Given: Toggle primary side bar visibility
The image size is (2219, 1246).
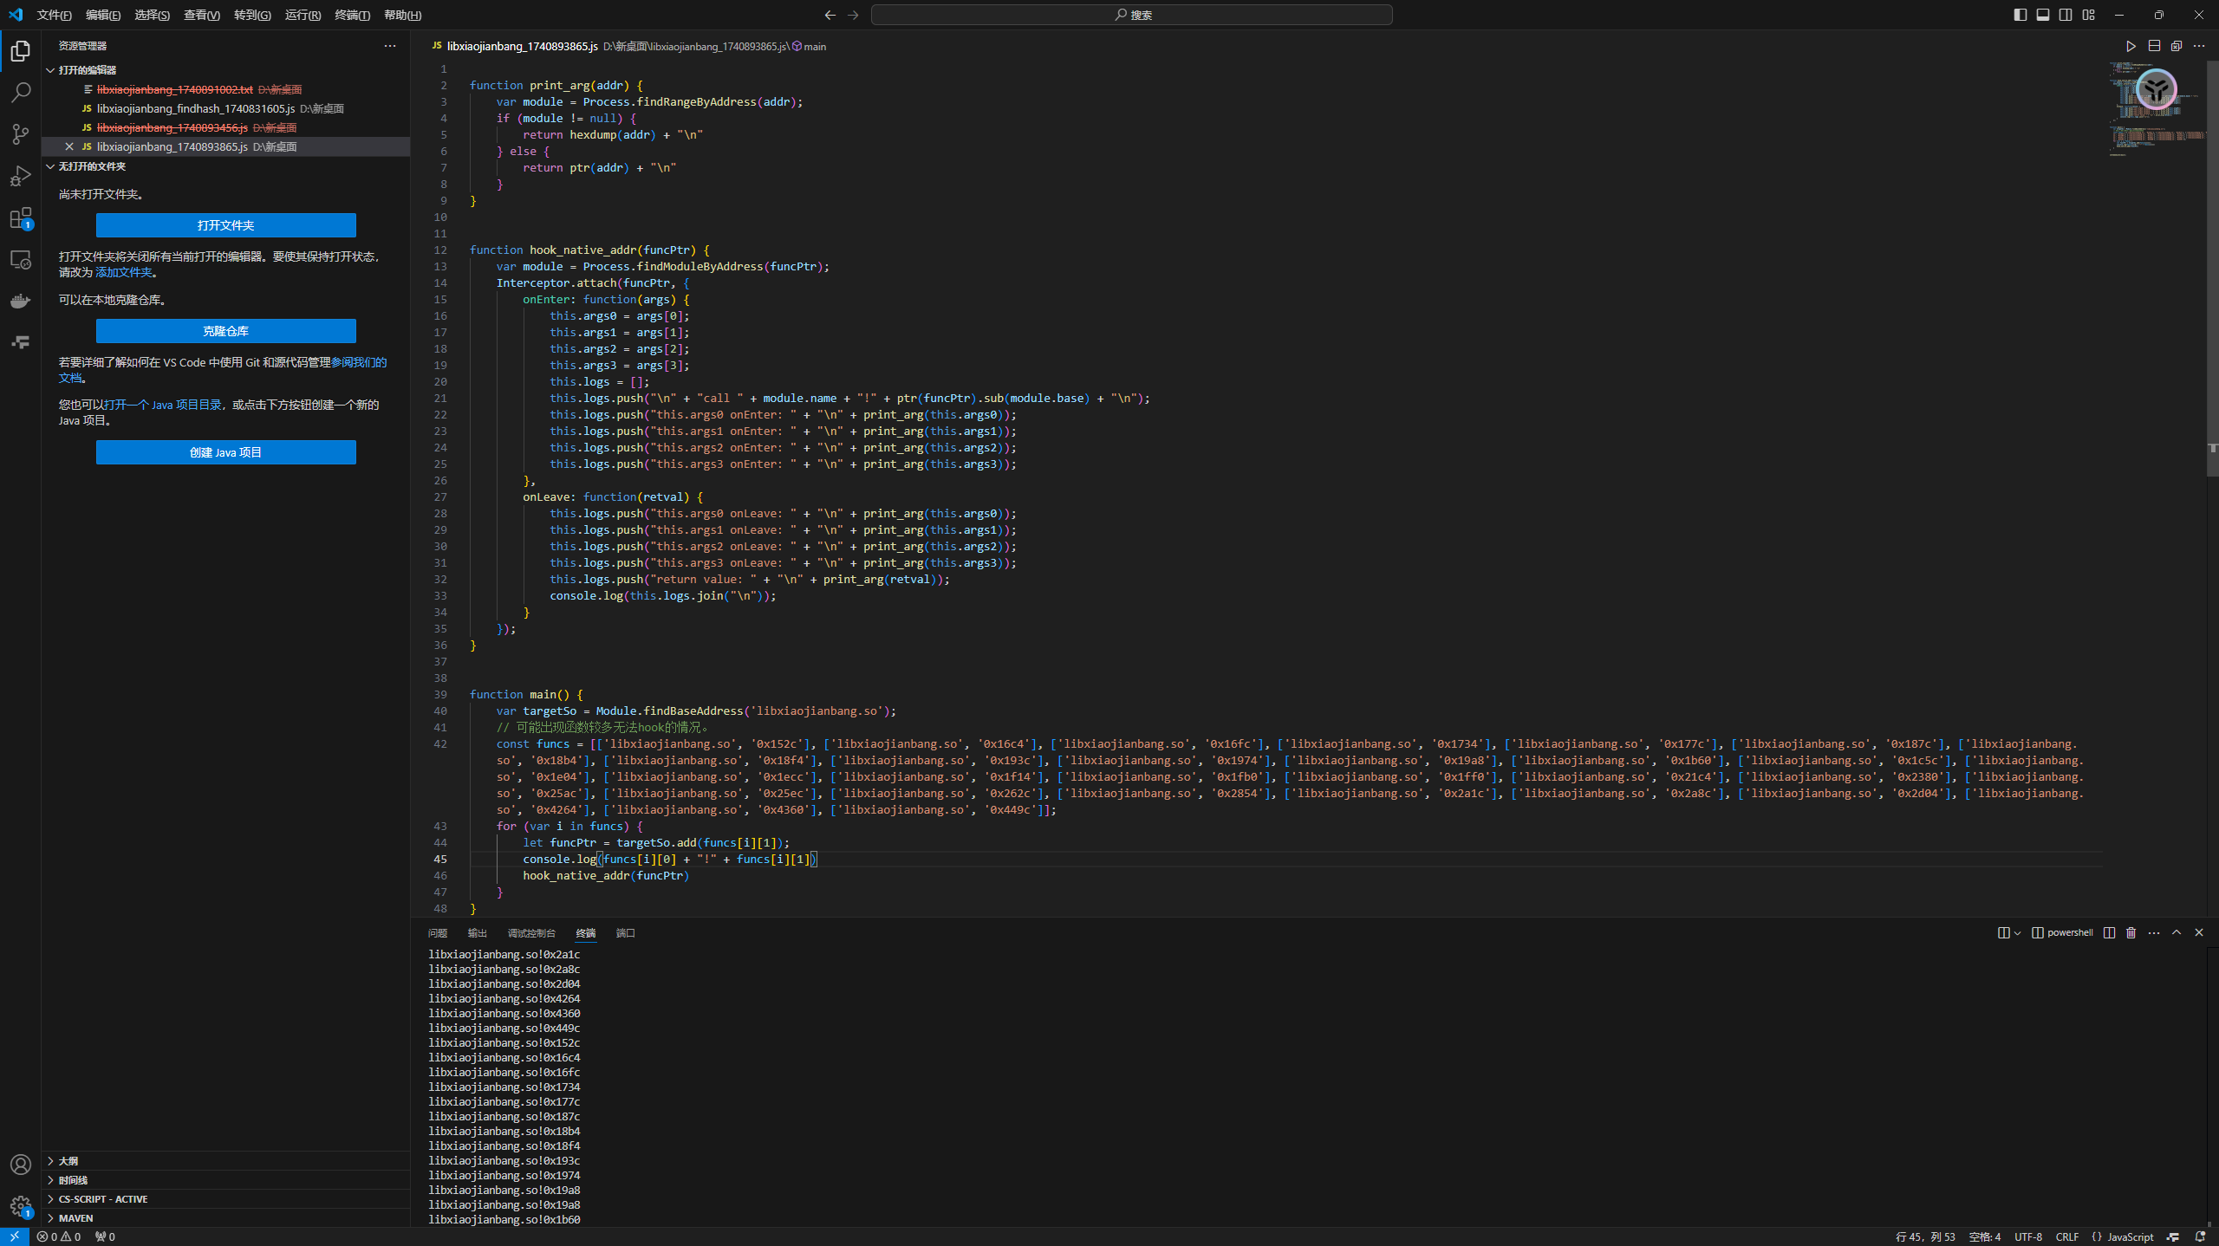Looking at the screenshot, I should (x=2021, y=15).
